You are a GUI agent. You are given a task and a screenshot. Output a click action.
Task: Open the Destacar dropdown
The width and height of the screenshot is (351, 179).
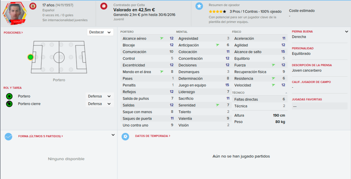point(100,32)
